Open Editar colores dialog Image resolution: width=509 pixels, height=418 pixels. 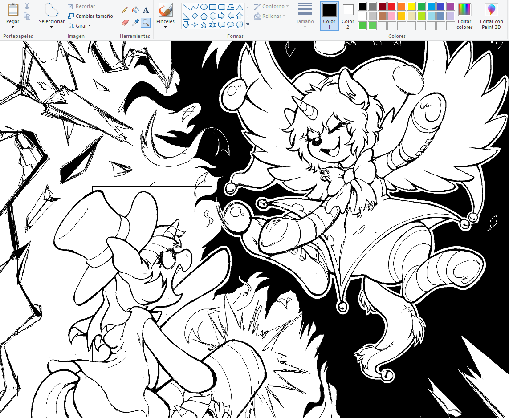[x=464, y=16]
